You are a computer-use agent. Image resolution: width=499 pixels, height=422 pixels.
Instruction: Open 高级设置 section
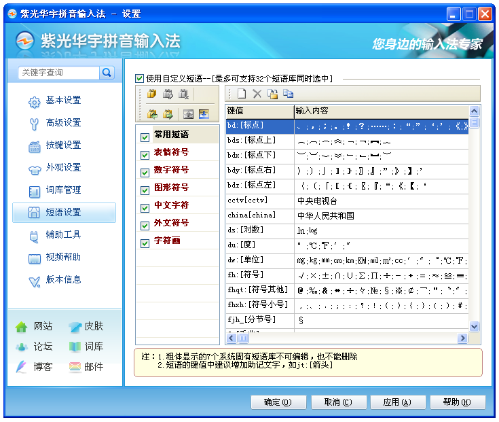tap(63, 122)
